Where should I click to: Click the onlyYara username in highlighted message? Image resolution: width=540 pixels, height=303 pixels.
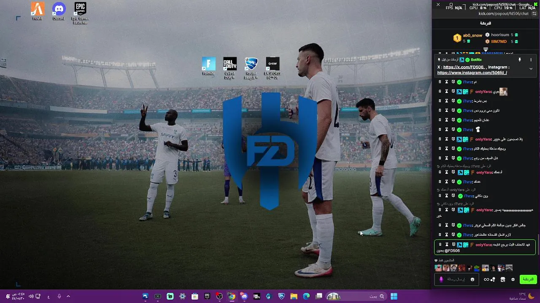coord(483,245)
